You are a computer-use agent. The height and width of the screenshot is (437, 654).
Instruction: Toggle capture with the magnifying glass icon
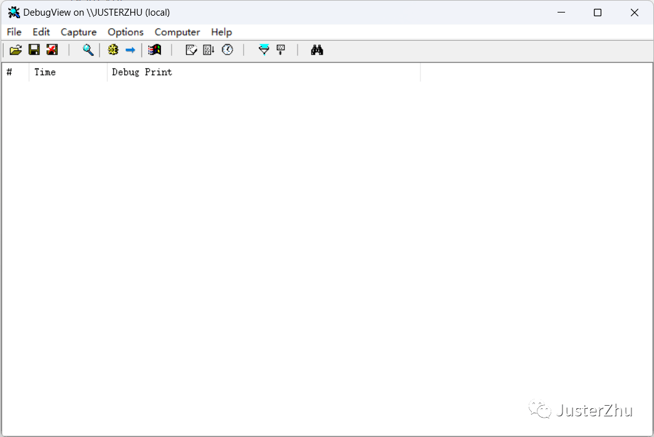point(88,49)
